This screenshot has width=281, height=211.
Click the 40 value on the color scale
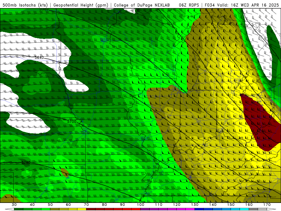click(x=32, y=205)
